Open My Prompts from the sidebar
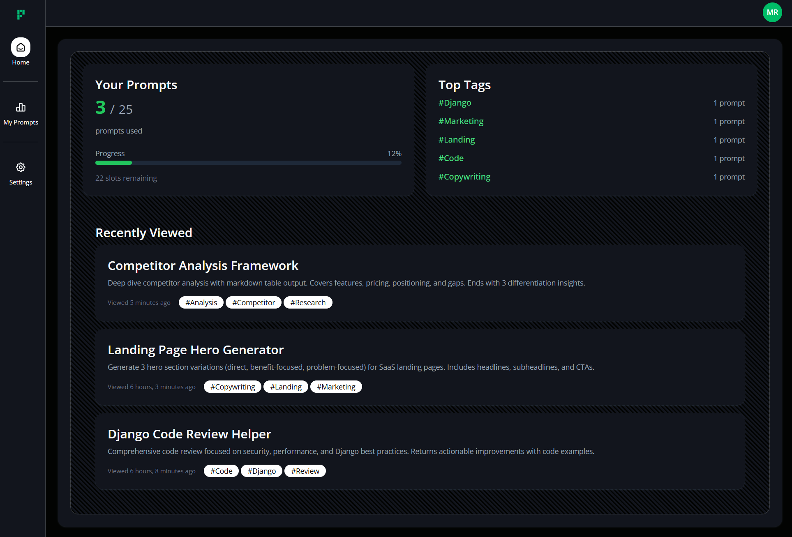792x537 pixels. (21, 107)
